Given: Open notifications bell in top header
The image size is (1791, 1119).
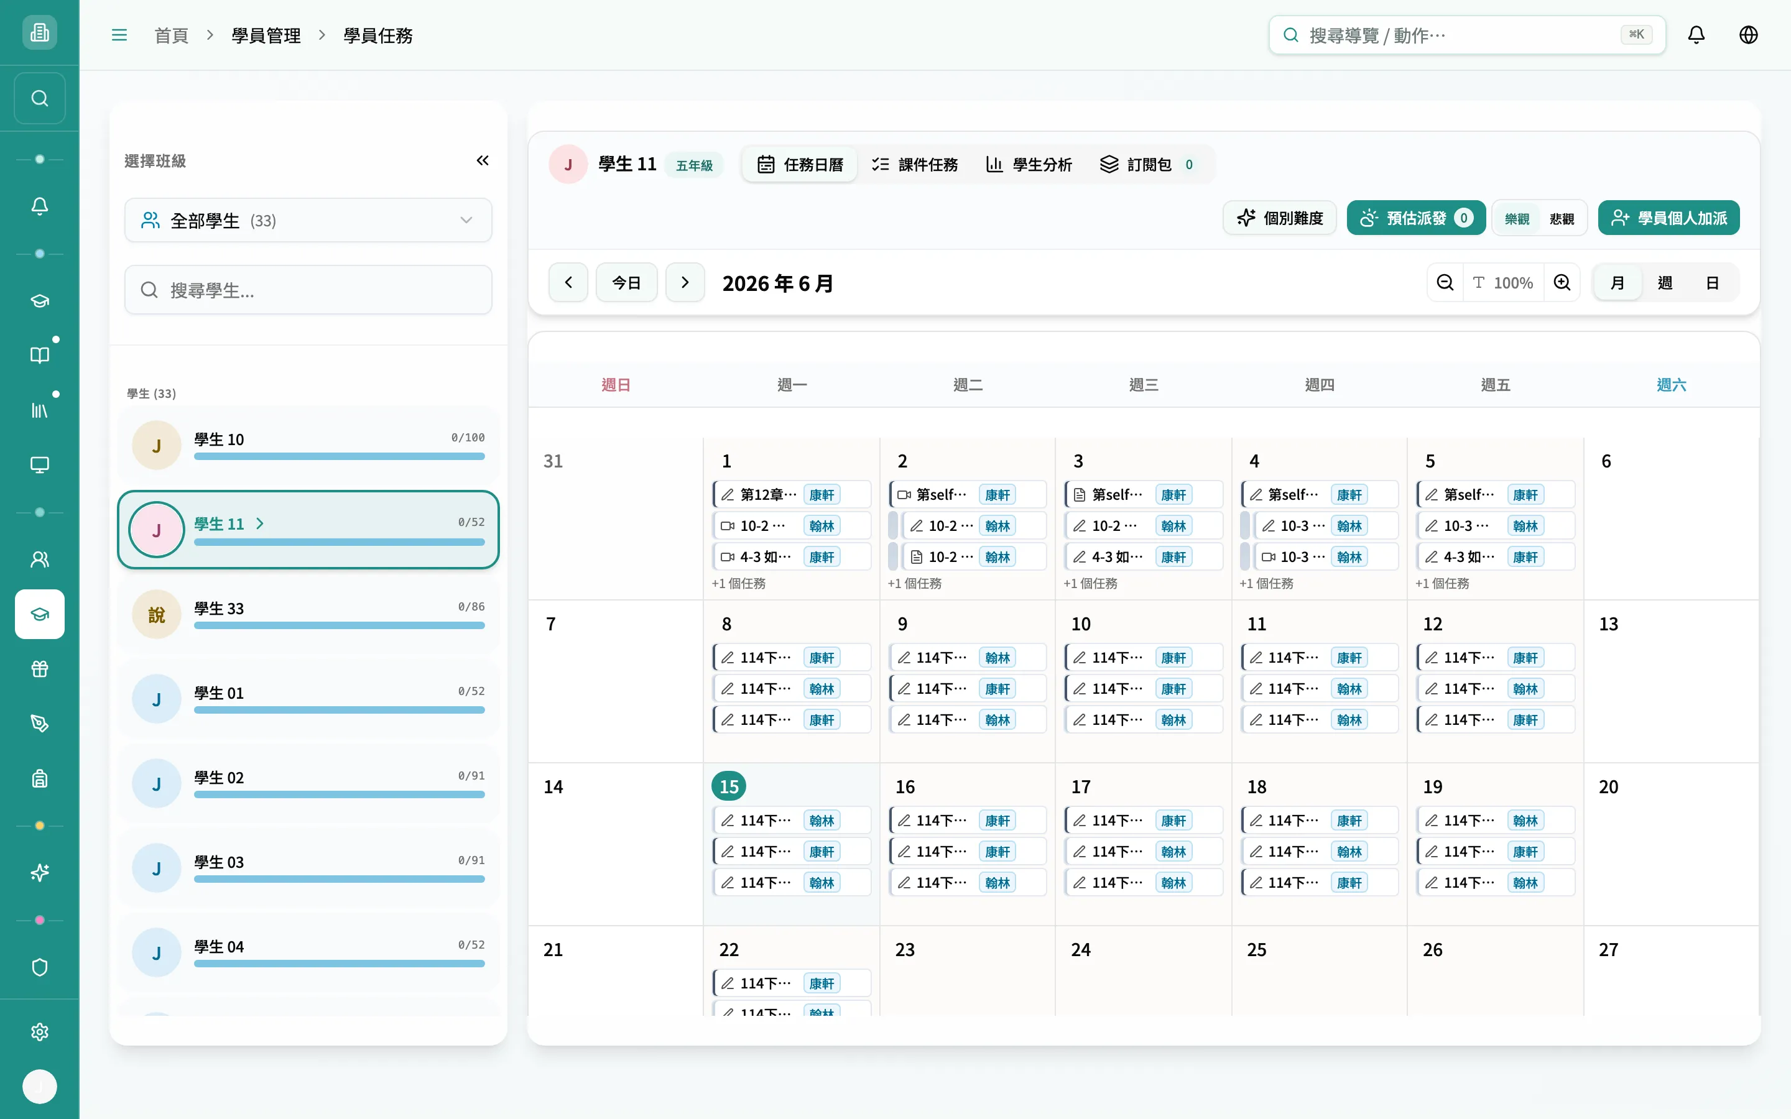Looking at the screenshot, I should tap(1696, 35).
